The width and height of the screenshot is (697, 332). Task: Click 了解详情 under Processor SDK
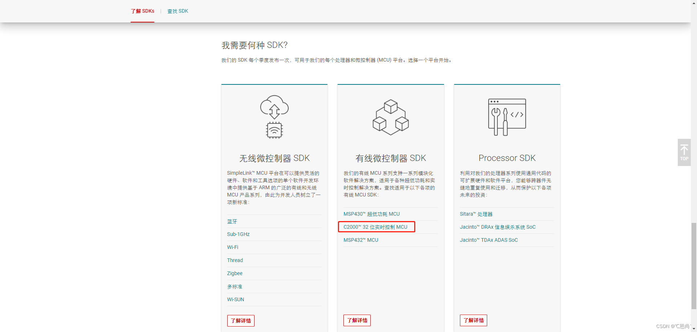coord(473,320)
